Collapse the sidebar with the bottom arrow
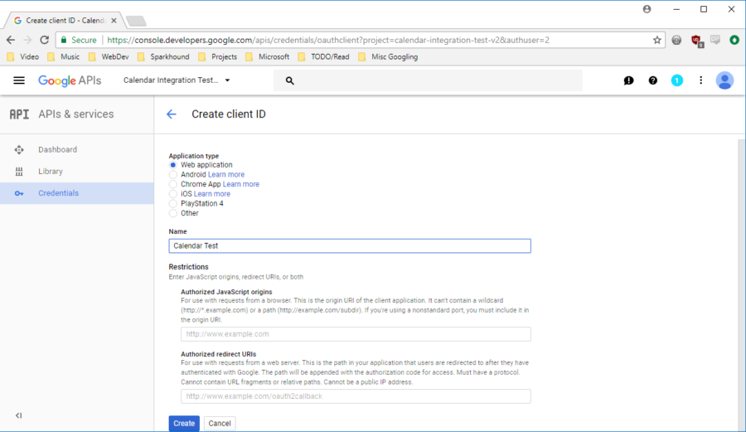 click(x=18, y=415)
